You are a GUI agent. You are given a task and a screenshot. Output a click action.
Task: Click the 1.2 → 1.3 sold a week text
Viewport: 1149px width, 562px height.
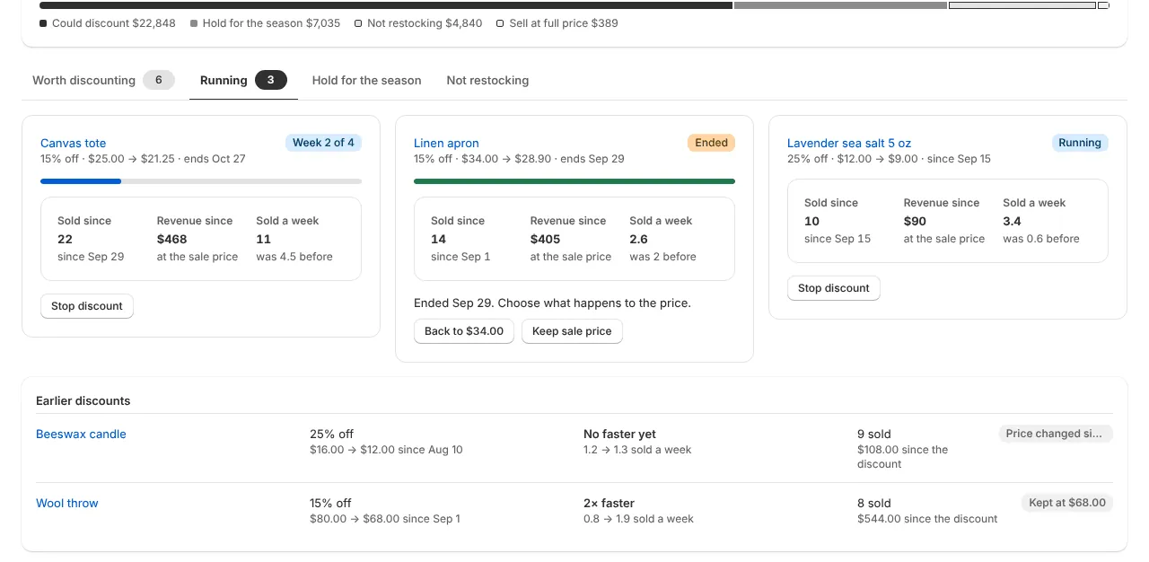tap(637, 450)
